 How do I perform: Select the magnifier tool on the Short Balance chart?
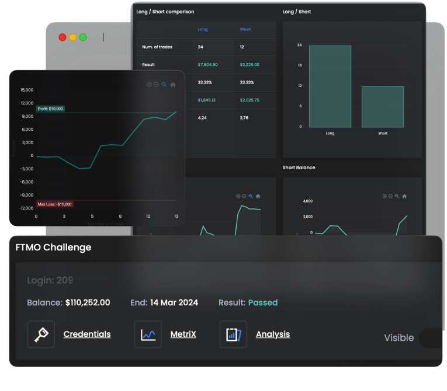tap(397, 196)
